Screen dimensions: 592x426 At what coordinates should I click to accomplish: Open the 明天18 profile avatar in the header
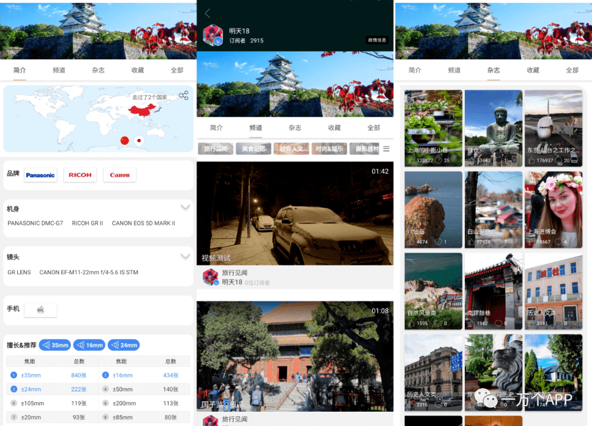coord(213,36)
